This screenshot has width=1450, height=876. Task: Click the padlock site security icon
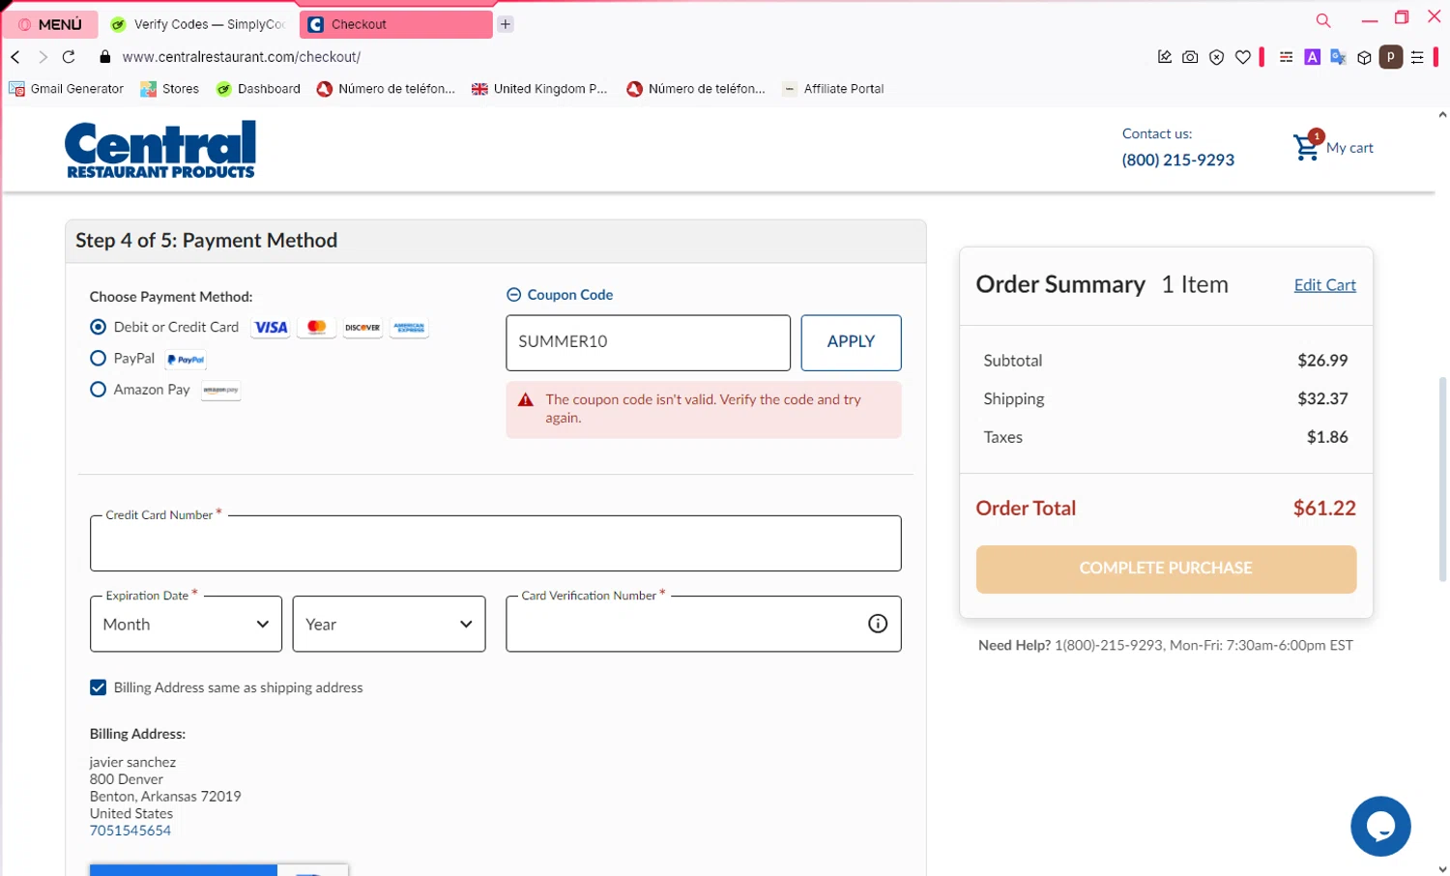pos(105,57)
